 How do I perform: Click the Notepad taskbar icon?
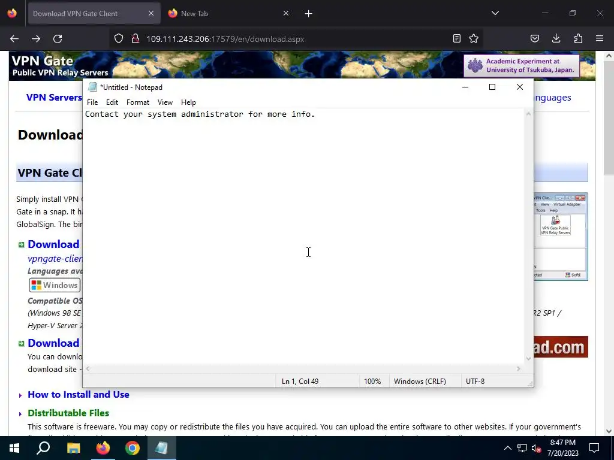[x=162, y=448]
